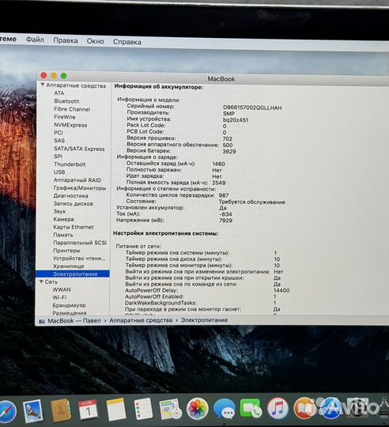Select Устройство чтени… in sidebar
Image resolution: width=389 pixels, height=427 pixels.
click(79, 258)
